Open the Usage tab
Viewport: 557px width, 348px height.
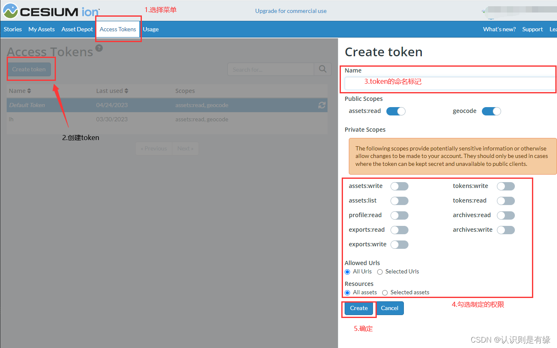point(151,29)
